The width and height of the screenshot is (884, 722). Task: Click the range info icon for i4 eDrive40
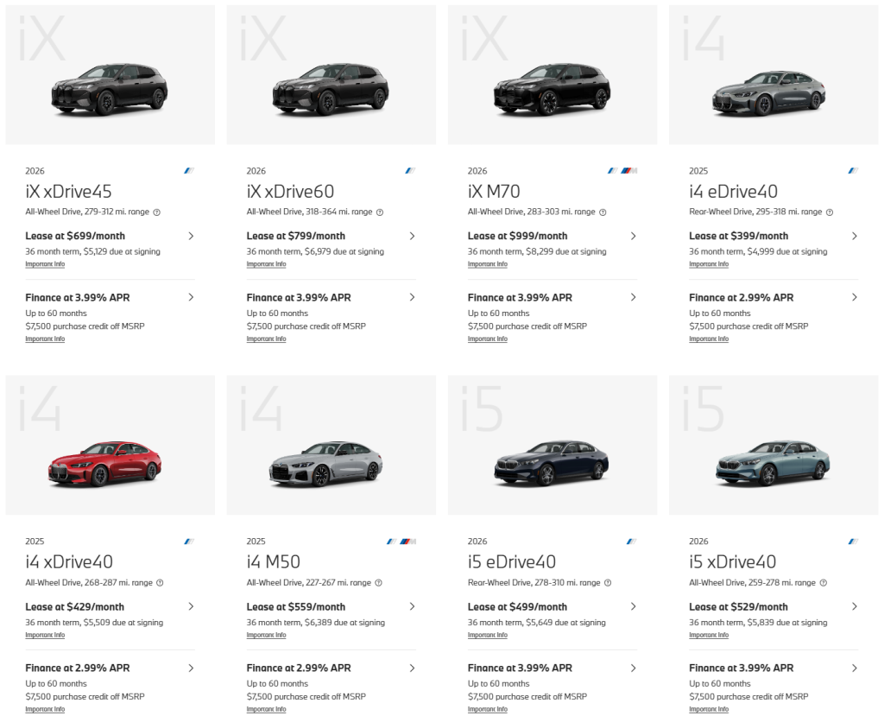(830, 212)
